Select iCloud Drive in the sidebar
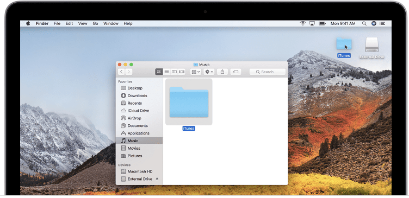Screen dimensions: 409x198 (139, 111)
